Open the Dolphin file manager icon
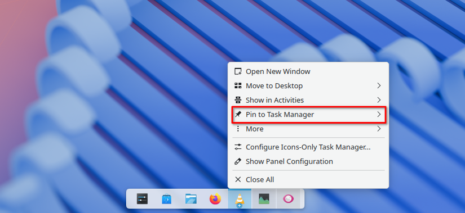The image size is (465, 213). (x=191, y=198)
